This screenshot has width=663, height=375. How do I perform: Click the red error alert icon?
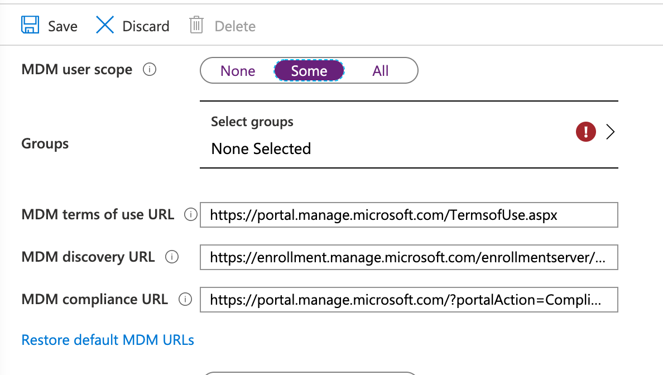[x=585, y=132]
